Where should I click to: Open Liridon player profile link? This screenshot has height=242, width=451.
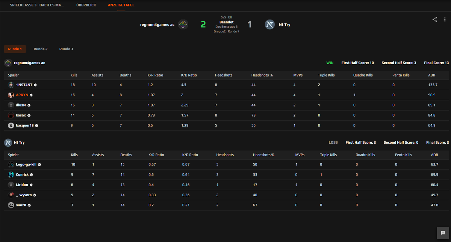point(21,185)
